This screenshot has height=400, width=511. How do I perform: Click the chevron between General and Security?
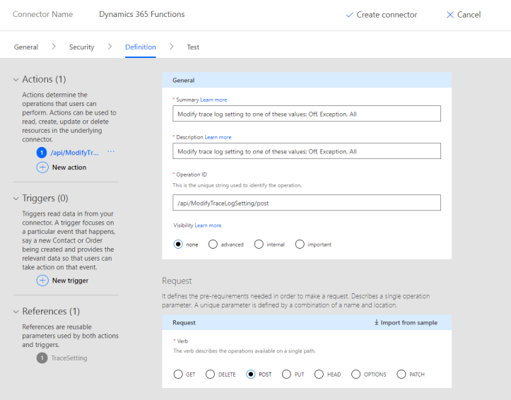[x=54, y=47]
